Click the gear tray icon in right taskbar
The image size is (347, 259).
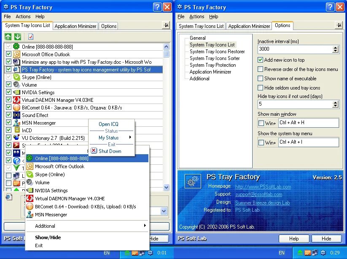coord(323,253)
